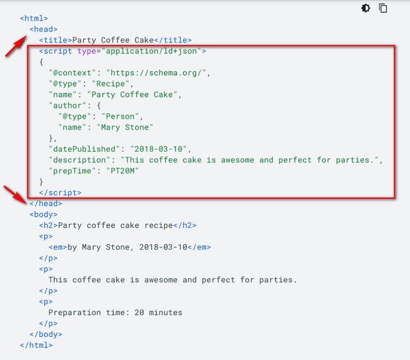The image size is (410, 360).
Task: Click the "Mary Stone" name value
Action: (124, 127)
